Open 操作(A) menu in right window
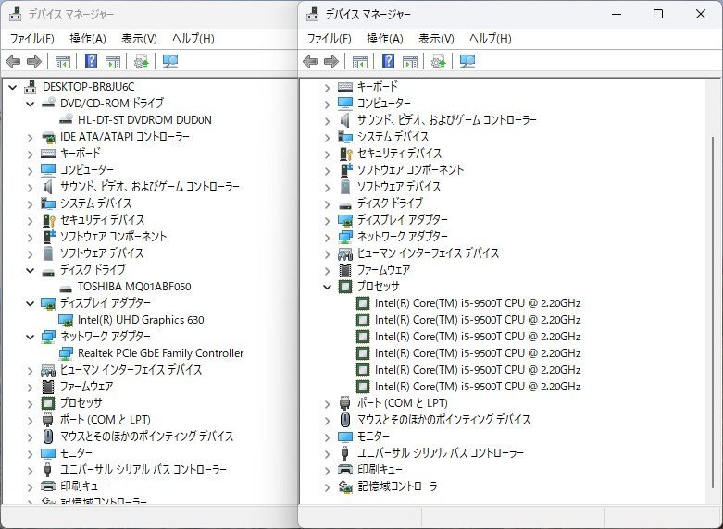The width and height of the screenshot is (723, 529). [x=385, y=38]
